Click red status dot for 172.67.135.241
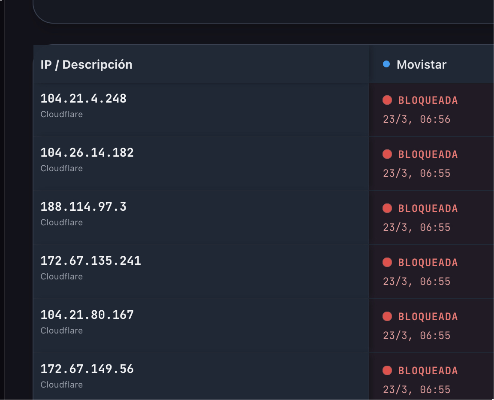The width and height of the screenshot is (494, 400). pyautogui.click(x=387, y=262)
